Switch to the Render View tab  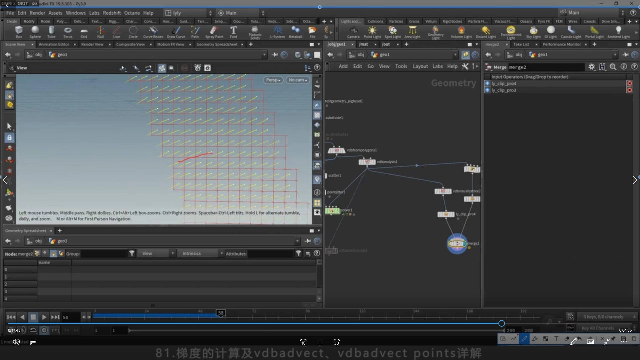click(92, 44)
